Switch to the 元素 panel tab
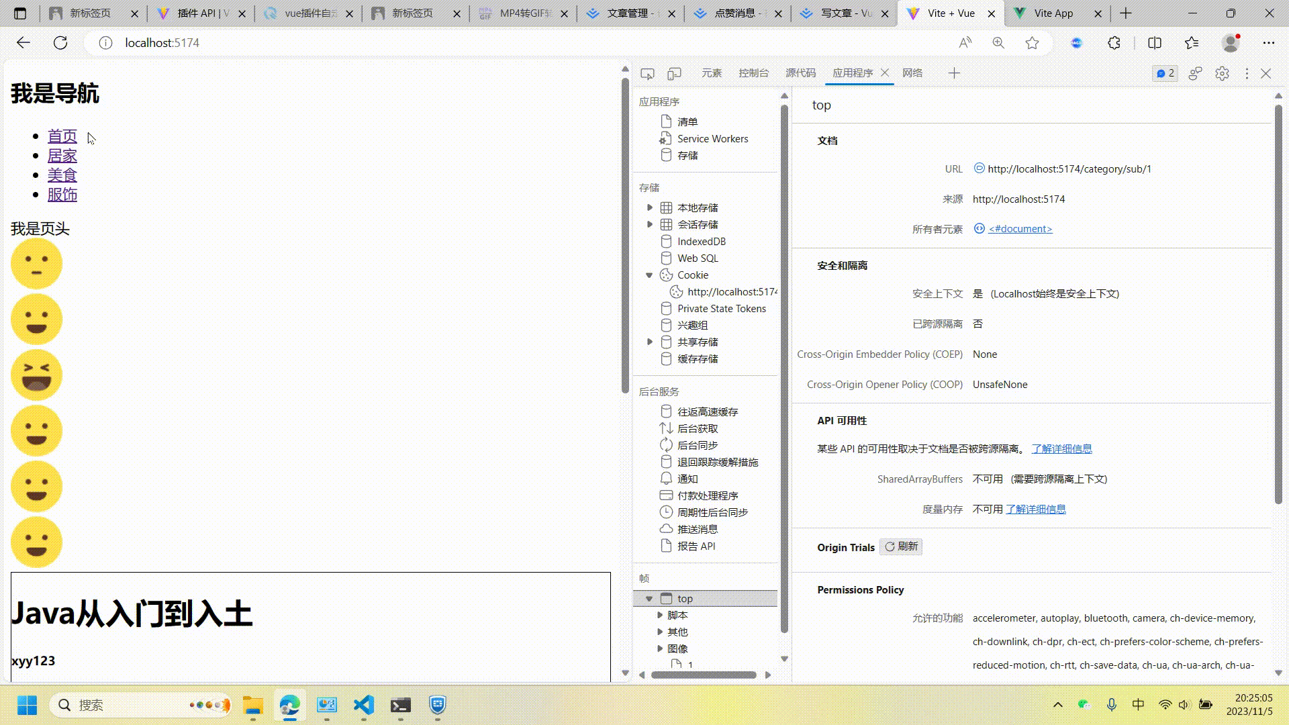Screen dimensions: 1289x725 [711, 72]
